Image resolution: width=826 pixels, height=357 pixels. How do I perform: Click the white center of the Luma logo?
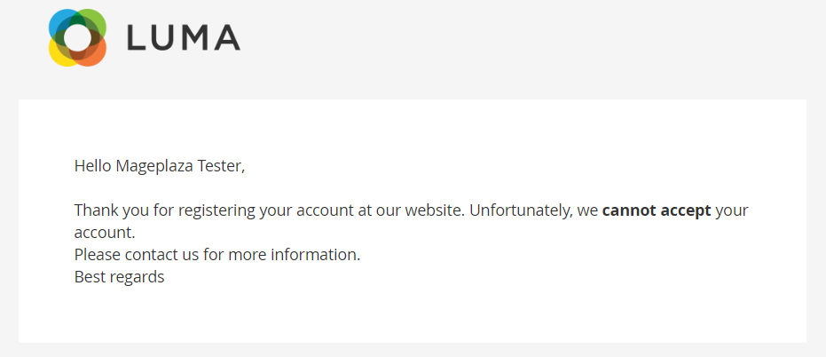pos(78,37)
